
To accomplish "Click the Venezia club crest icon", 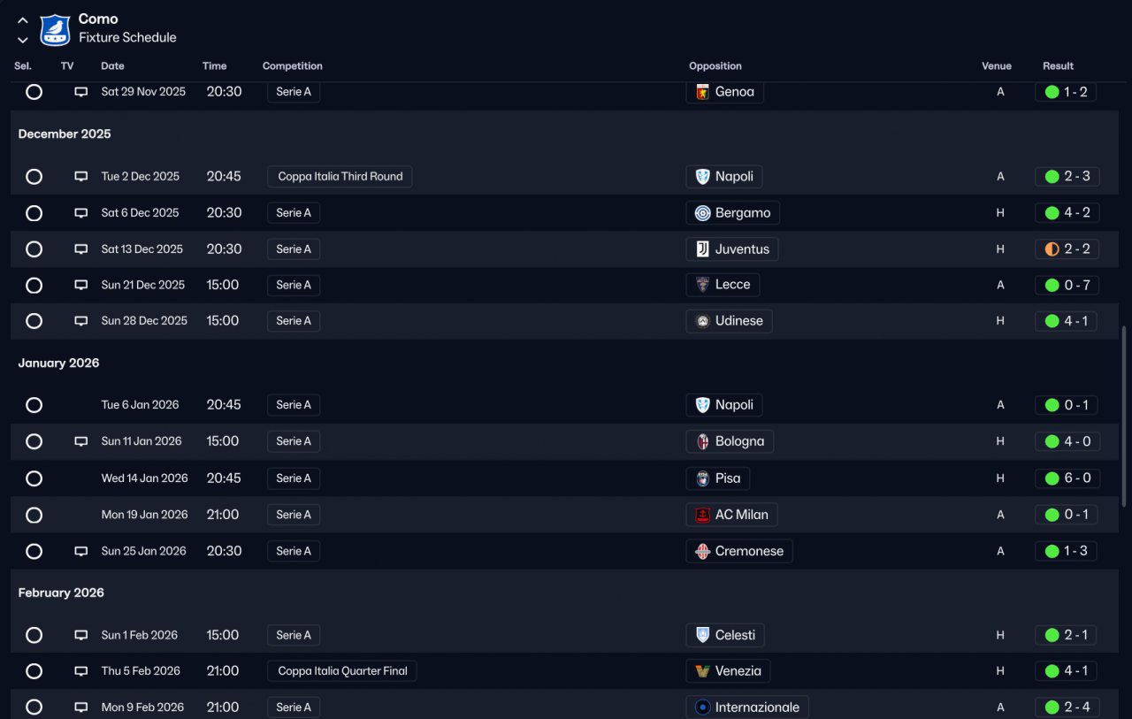I will coord(703,671).
